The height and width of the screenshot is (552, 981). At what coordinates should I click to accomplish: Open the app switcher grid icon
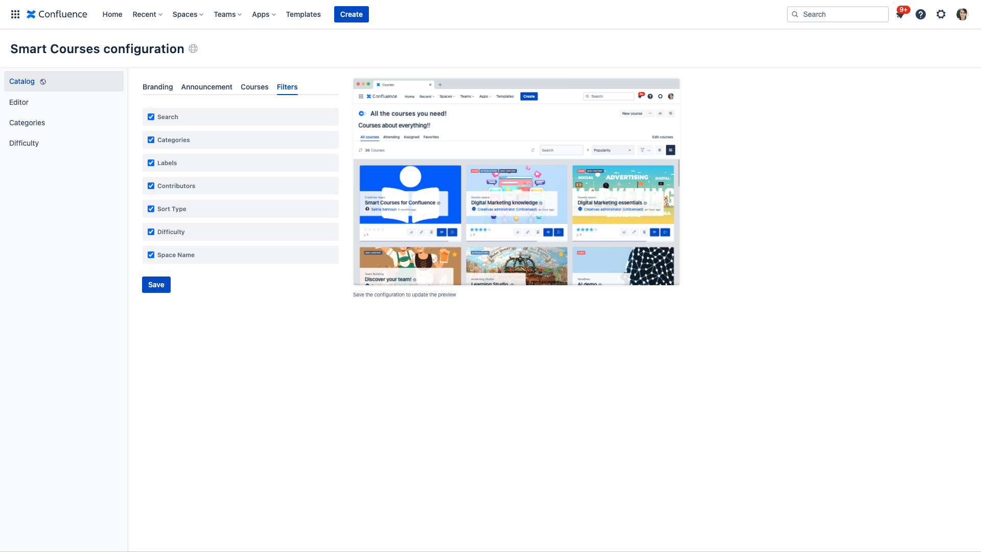click(15, 14)
